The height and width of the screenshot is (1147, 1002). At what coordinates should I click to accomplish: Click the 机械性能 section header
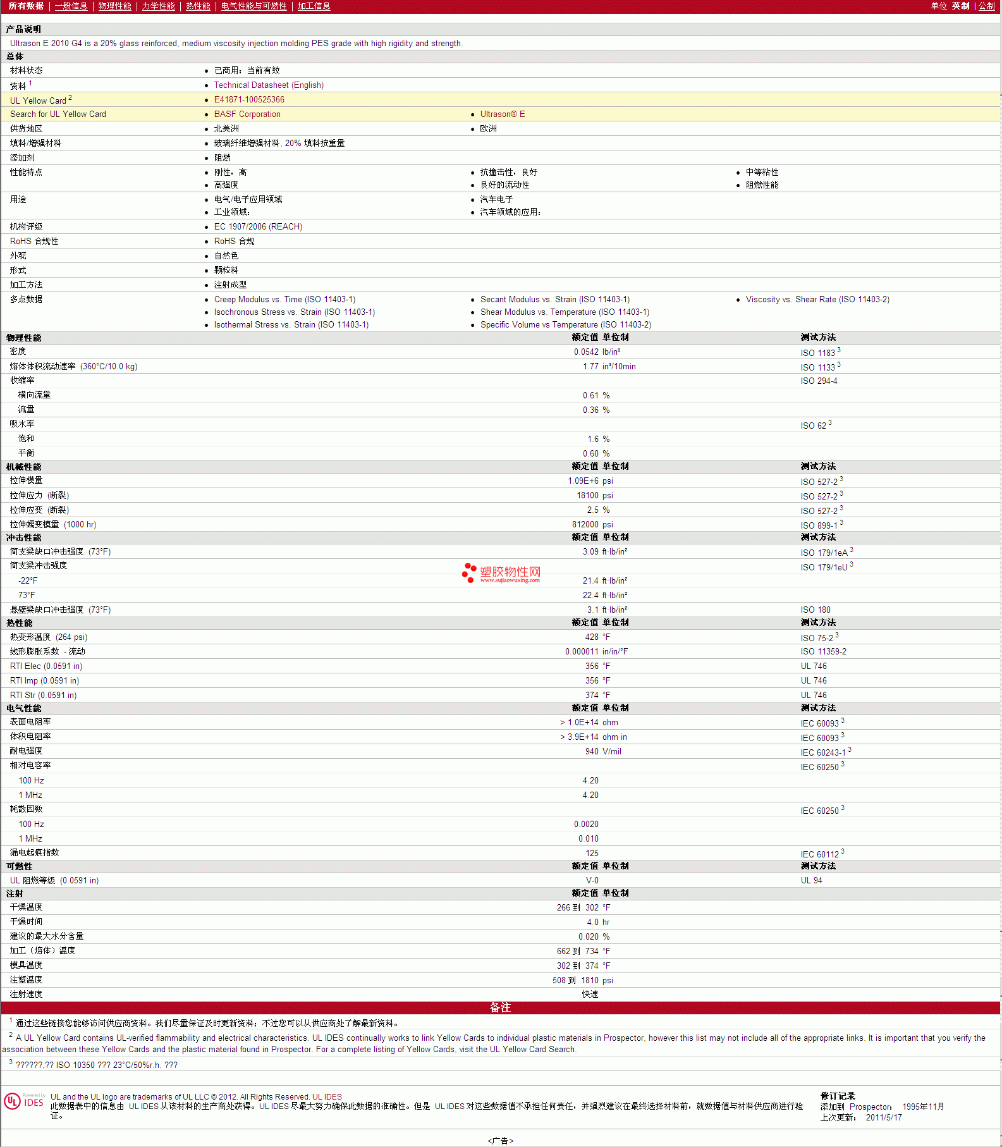[x=23, y=467]
